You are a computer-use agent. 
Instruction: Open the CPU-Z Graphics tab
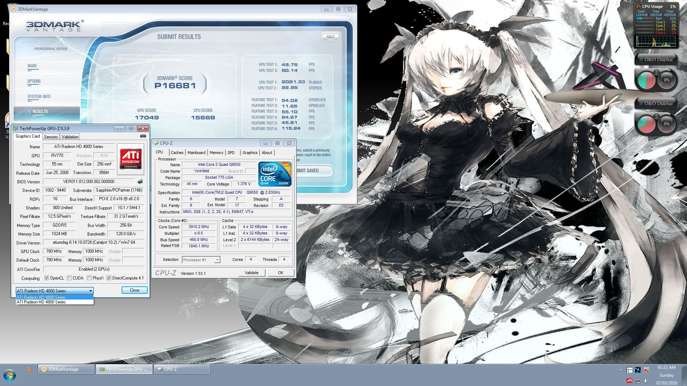(250, 153)
